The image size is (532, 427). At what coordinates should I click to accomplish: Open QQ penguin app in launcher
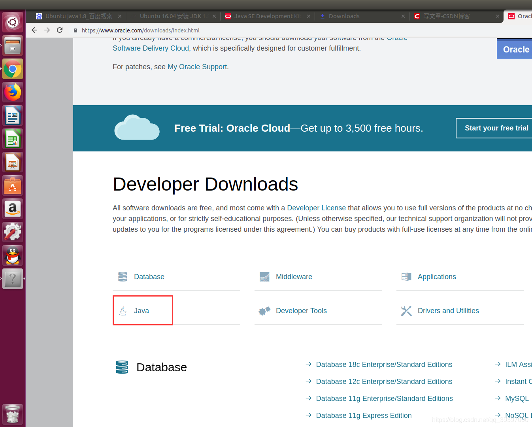(x=13, y=255)
